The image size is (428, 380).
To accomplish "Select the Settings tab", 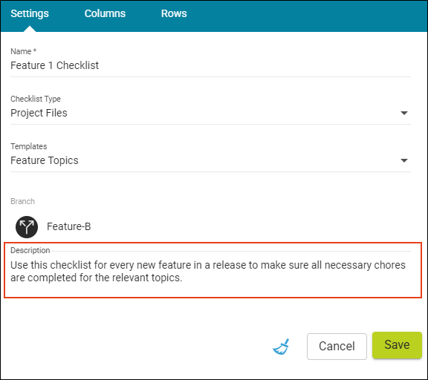I will click(30, 13).
